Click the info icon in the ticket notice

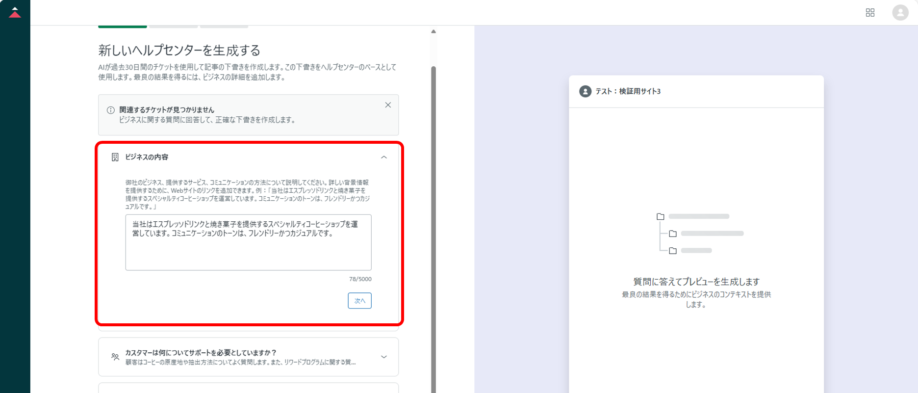click(x=111, y=110)
